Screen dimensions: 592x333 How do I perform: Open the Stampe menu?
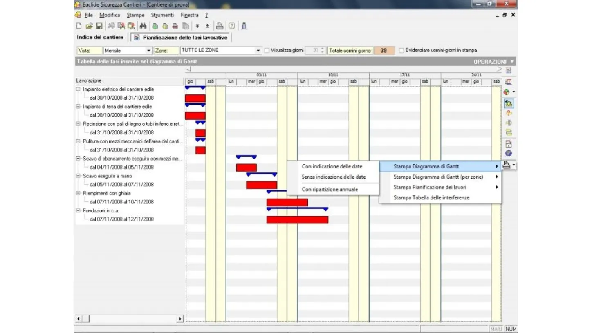click(135, 15)
